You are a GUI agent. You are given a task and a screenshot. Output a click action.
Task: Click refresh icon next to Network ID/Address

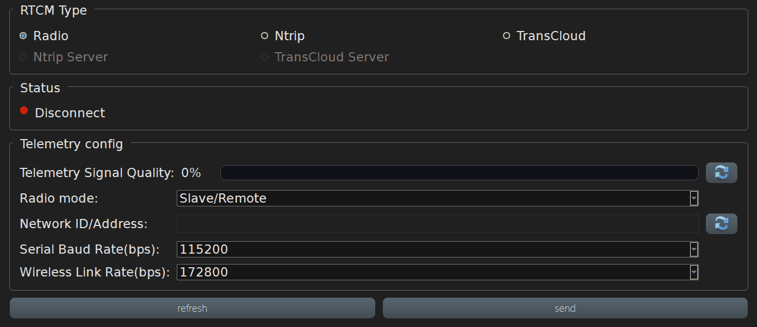click(x=721, y=224)
